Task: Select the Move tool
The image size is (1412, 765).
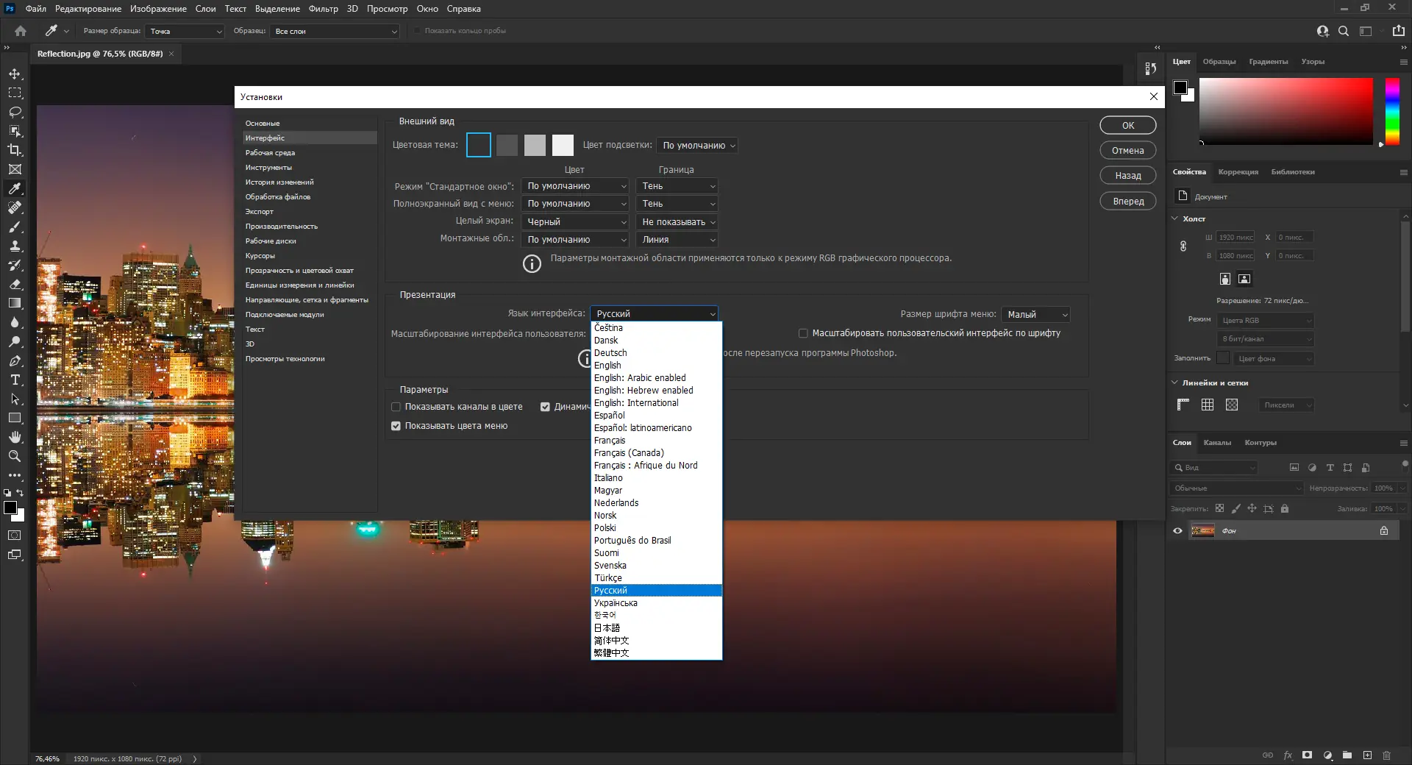Action: [x=15, y=74]
